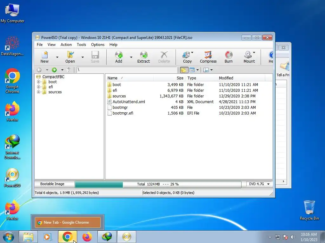
Task: Open the Tools menu
Action: 81,45
